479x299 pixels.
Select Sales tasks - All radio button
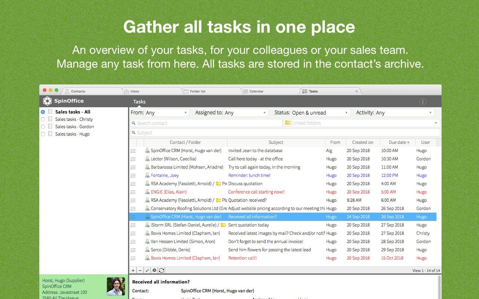pos(43,112)
